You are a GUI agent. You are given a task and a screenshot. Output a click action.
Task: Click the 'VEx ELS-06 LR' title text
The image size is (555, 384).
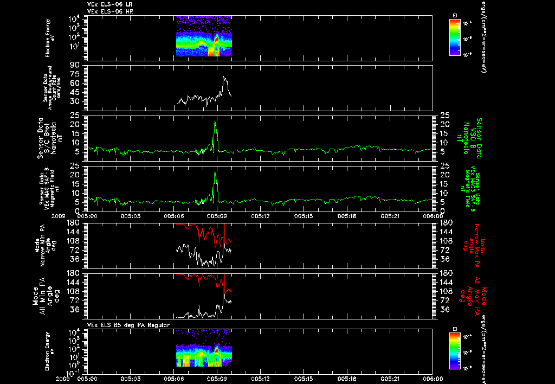(x=109, y=4)
